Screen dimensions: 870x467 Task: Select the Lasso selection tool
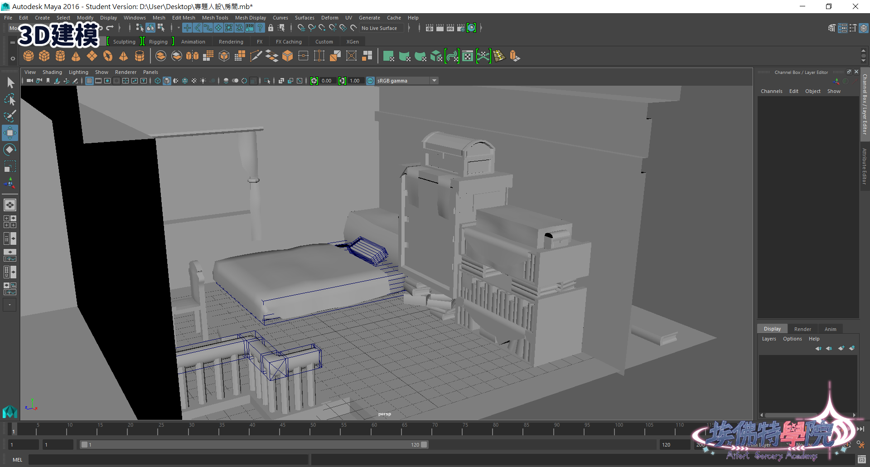[10, 99]
